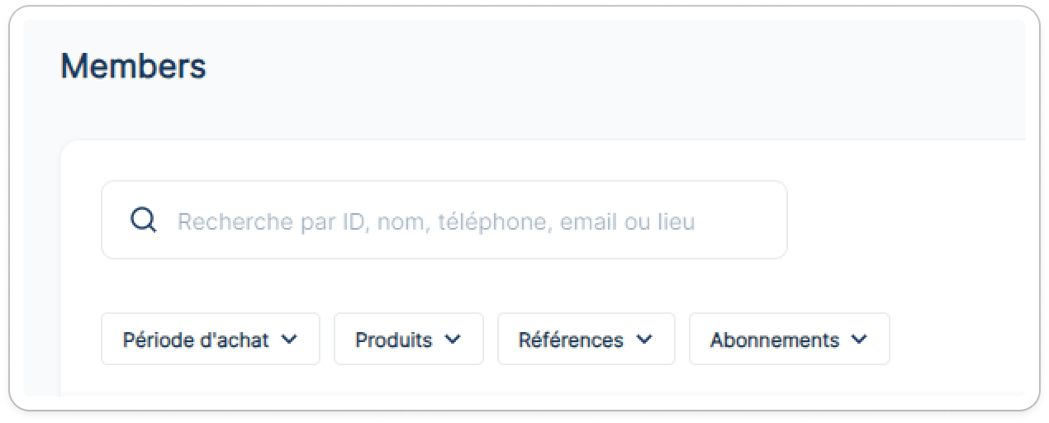This screenshot has width=1049, height=423.
Task: Filter the member list by references
Action: (586, 339)
